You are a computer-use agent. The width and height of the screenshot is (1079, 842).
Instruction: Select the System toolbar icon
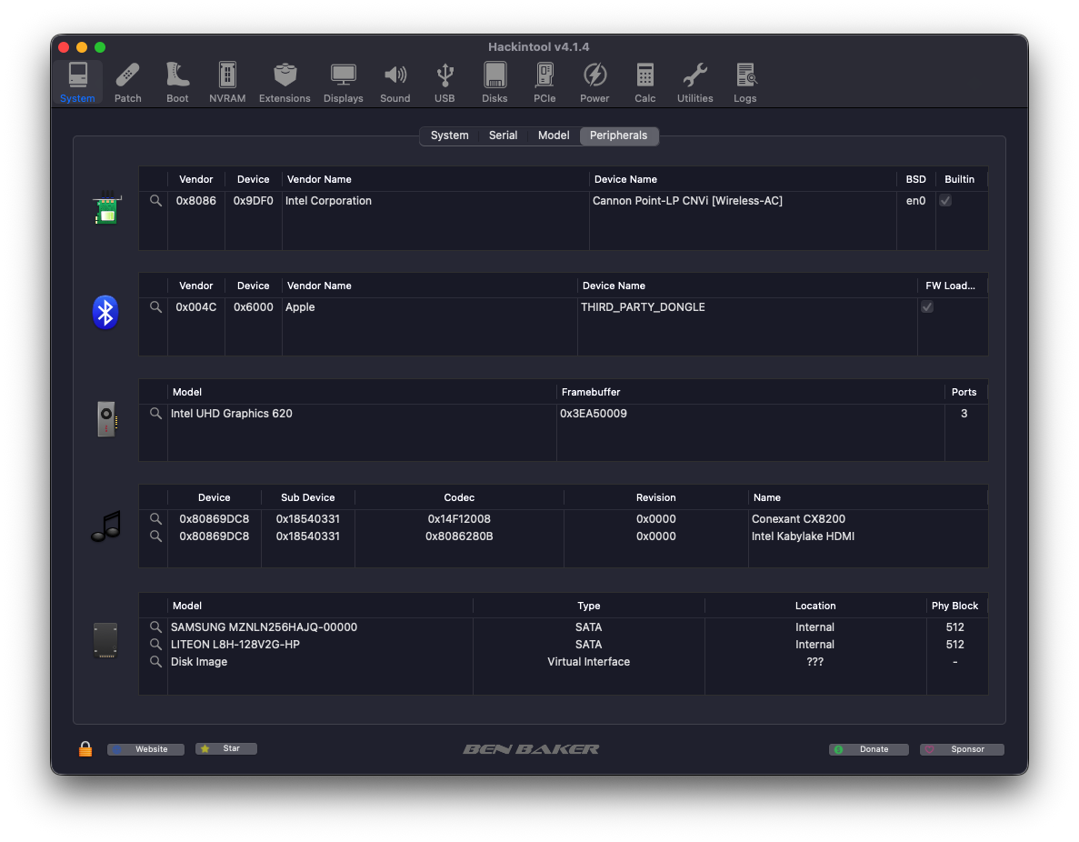78,83
